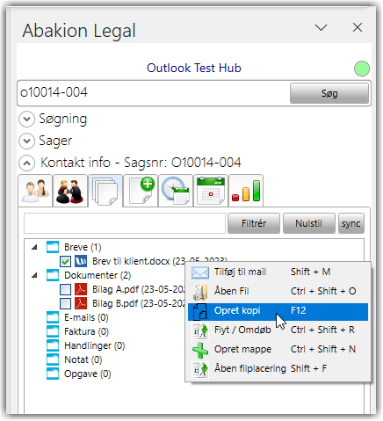Viewport: 383px width, 421px height.
Task: Open the clock and calendar time registration tab
Action: pos(176,191)
